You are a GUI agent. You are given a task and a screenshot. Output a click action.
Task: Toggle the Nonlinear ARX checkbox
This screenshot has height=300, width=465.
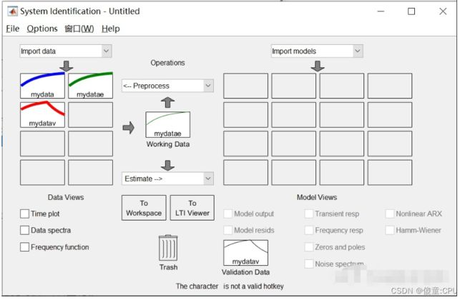(x=390, y=214)
